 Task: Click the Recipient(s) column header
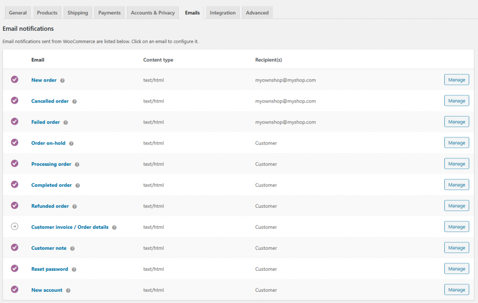click(268, 60)
